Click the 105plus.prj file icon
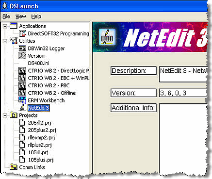The image size is (212, 179). [x=22, y=160]
